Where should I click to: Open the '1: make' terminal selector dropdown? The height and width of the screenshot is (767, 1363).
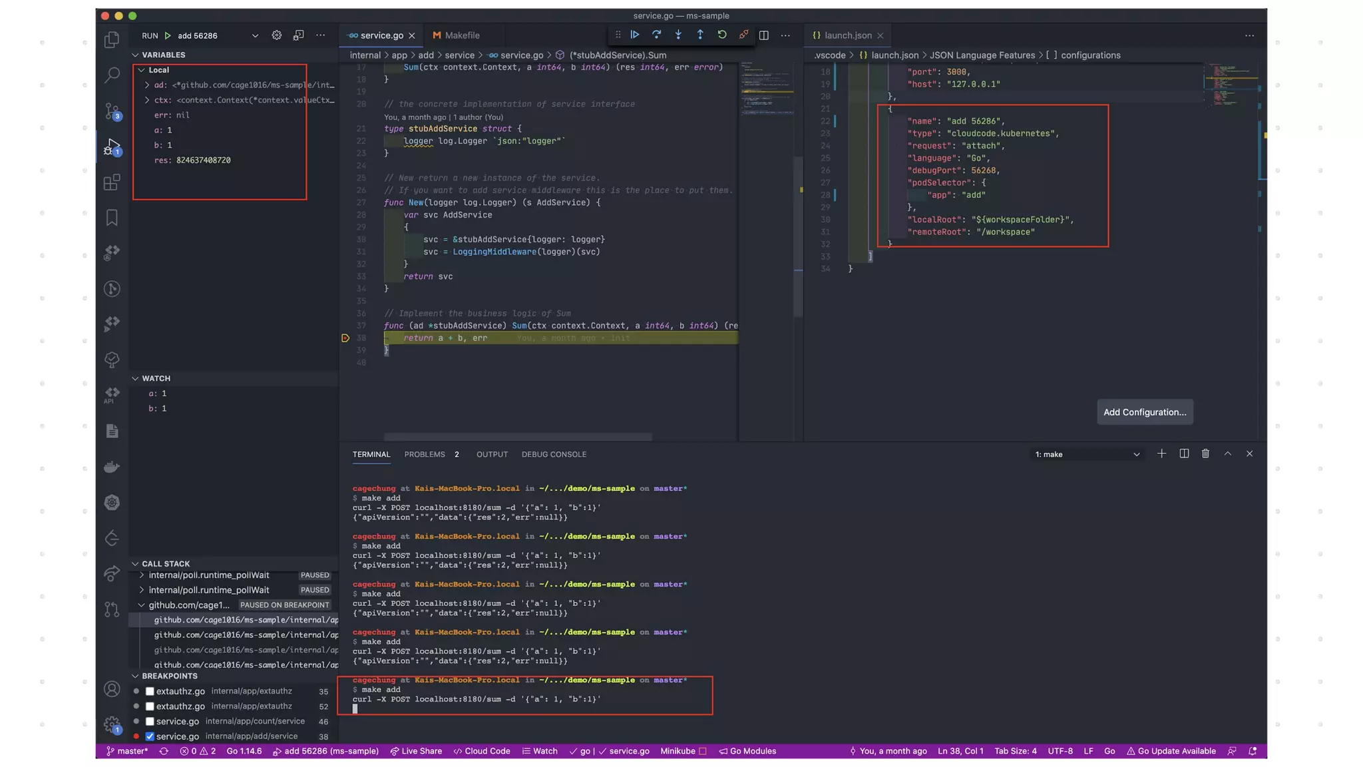pyautogui.click(x=1087, y=454)
